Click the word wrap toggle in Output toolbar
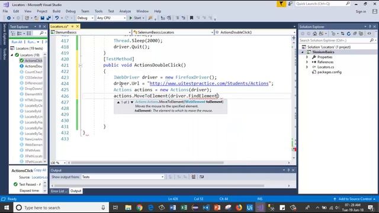This screenshot has height=213, width=379. pos(201,177)
